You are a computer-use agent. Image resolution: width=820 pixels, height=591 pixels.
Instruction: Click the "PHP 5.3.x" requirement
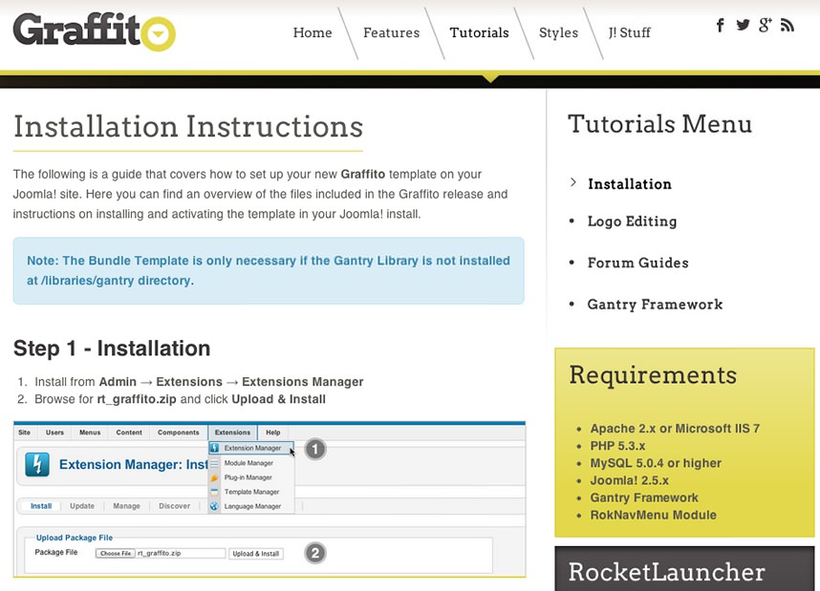(x=617, y=446)
